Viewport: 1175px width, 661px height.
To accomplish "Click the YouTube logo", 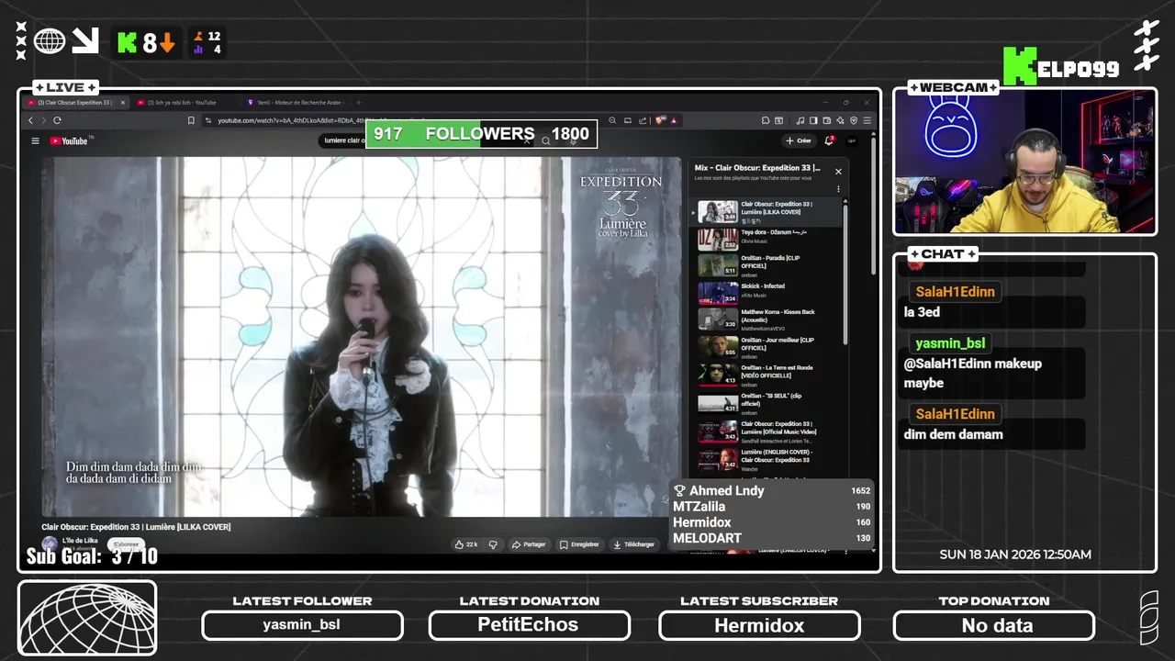I will point(70,140).
